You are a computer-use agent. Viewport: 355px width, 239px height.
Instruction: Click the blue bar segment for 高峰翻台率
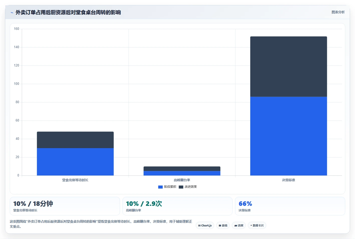click(182, 173)
